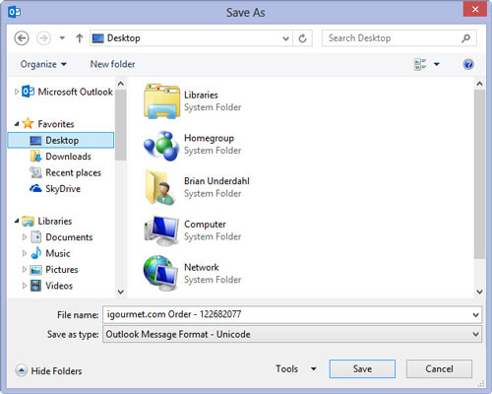Select Pictures library

point(54,270)
